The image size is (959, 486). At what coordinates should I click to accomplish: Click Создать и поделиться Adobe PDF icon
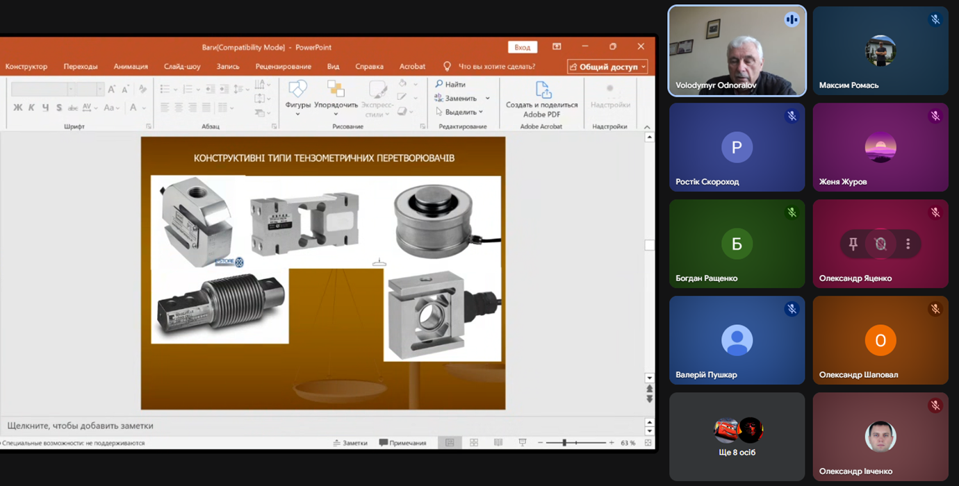click(x=542, y=90)
